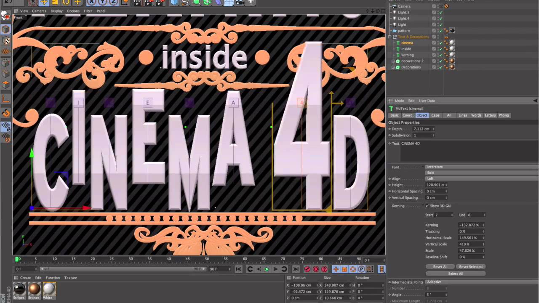539x303 pixels.
Task: Click the Text field containing CINEMA 4D
Action: tap(469, 151)
